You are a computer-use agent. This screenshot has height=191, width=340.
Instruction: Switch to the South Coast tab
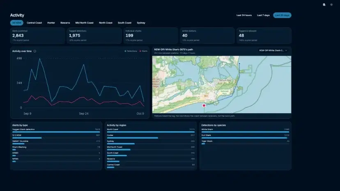pos(124,23)
